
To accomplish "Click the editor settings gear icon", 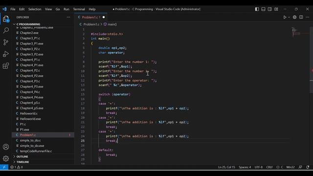I will tap(294, 18).
